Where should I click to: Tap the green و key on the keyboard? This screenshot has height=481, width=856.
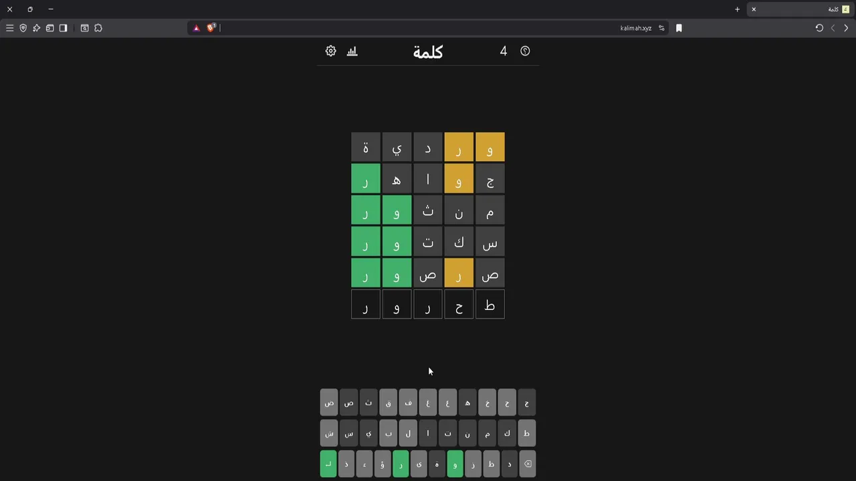coord(455,464)
